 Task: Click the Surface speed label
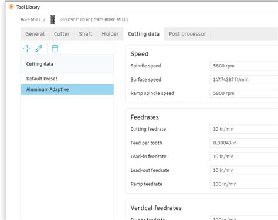[x=145, y=80]
